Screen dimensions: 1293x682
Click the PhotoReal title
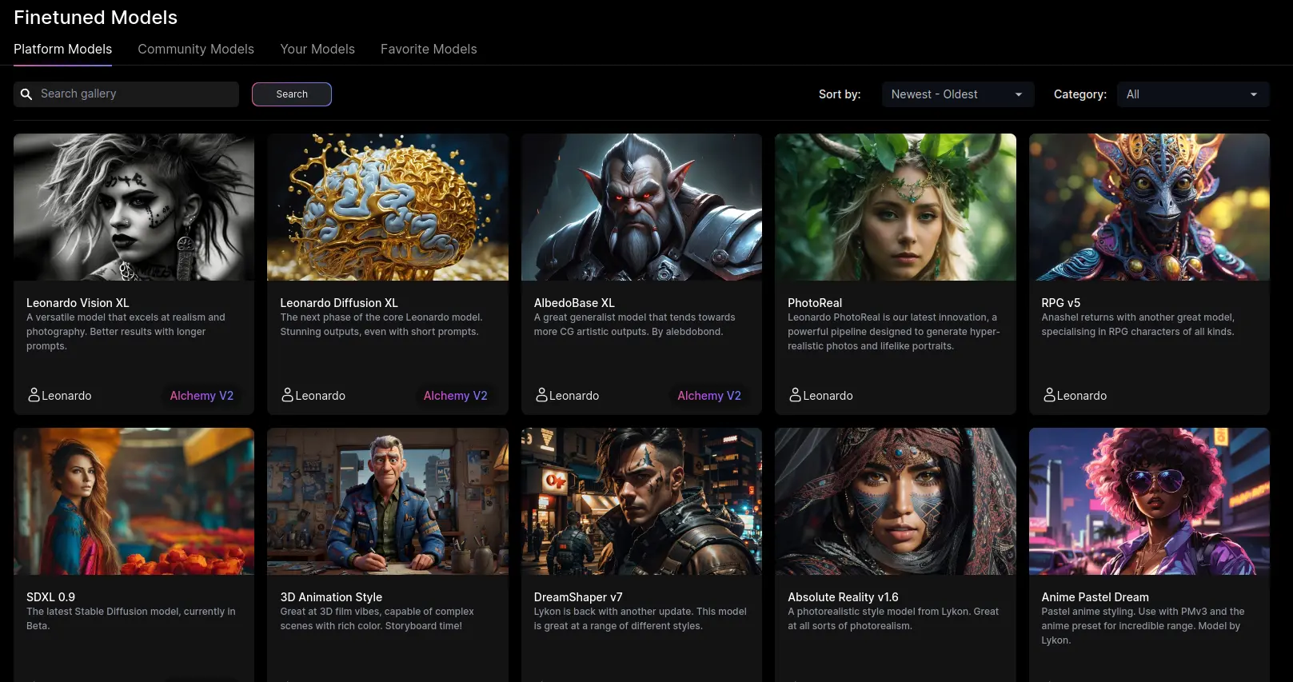[x=815, y=303]
